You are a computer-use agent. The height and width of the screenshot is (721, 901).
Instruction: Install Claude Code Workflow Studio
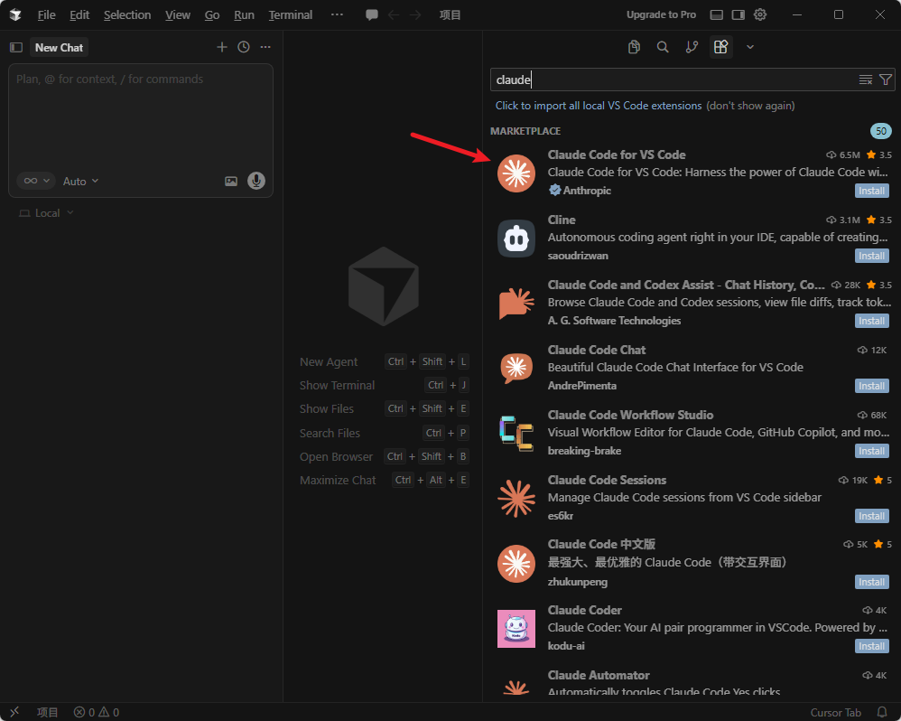871,451
